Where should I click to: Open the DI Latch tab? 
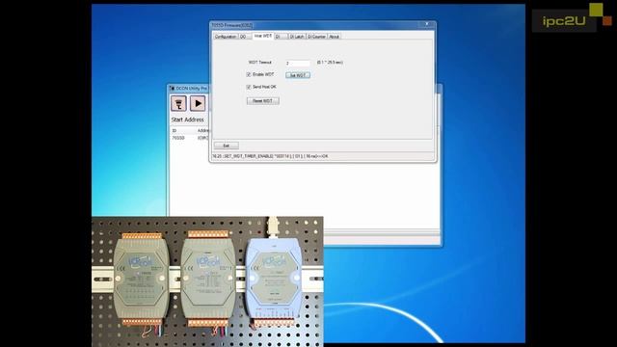click(x=297, y=37)
